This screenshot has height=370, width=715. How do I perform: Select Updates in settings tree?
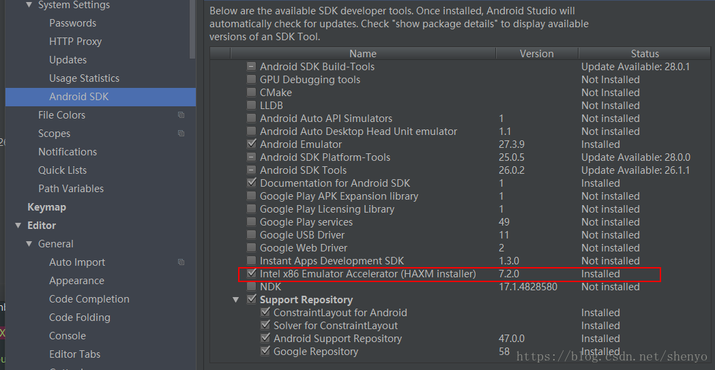[x=68, y=60]
